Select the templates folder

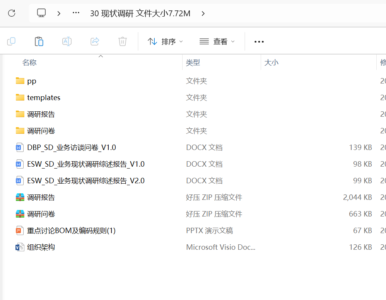(x=43, y=97)
